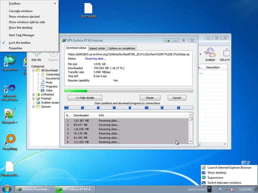This screenshot has height=193, width=258.
Task: Expand the Unfinished category
Action: coord(34,94)
